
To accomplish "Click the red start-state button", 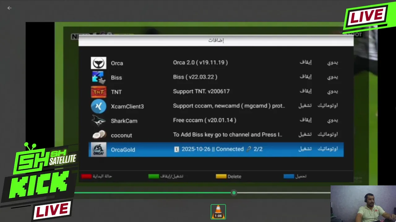I will pos(86,176).
